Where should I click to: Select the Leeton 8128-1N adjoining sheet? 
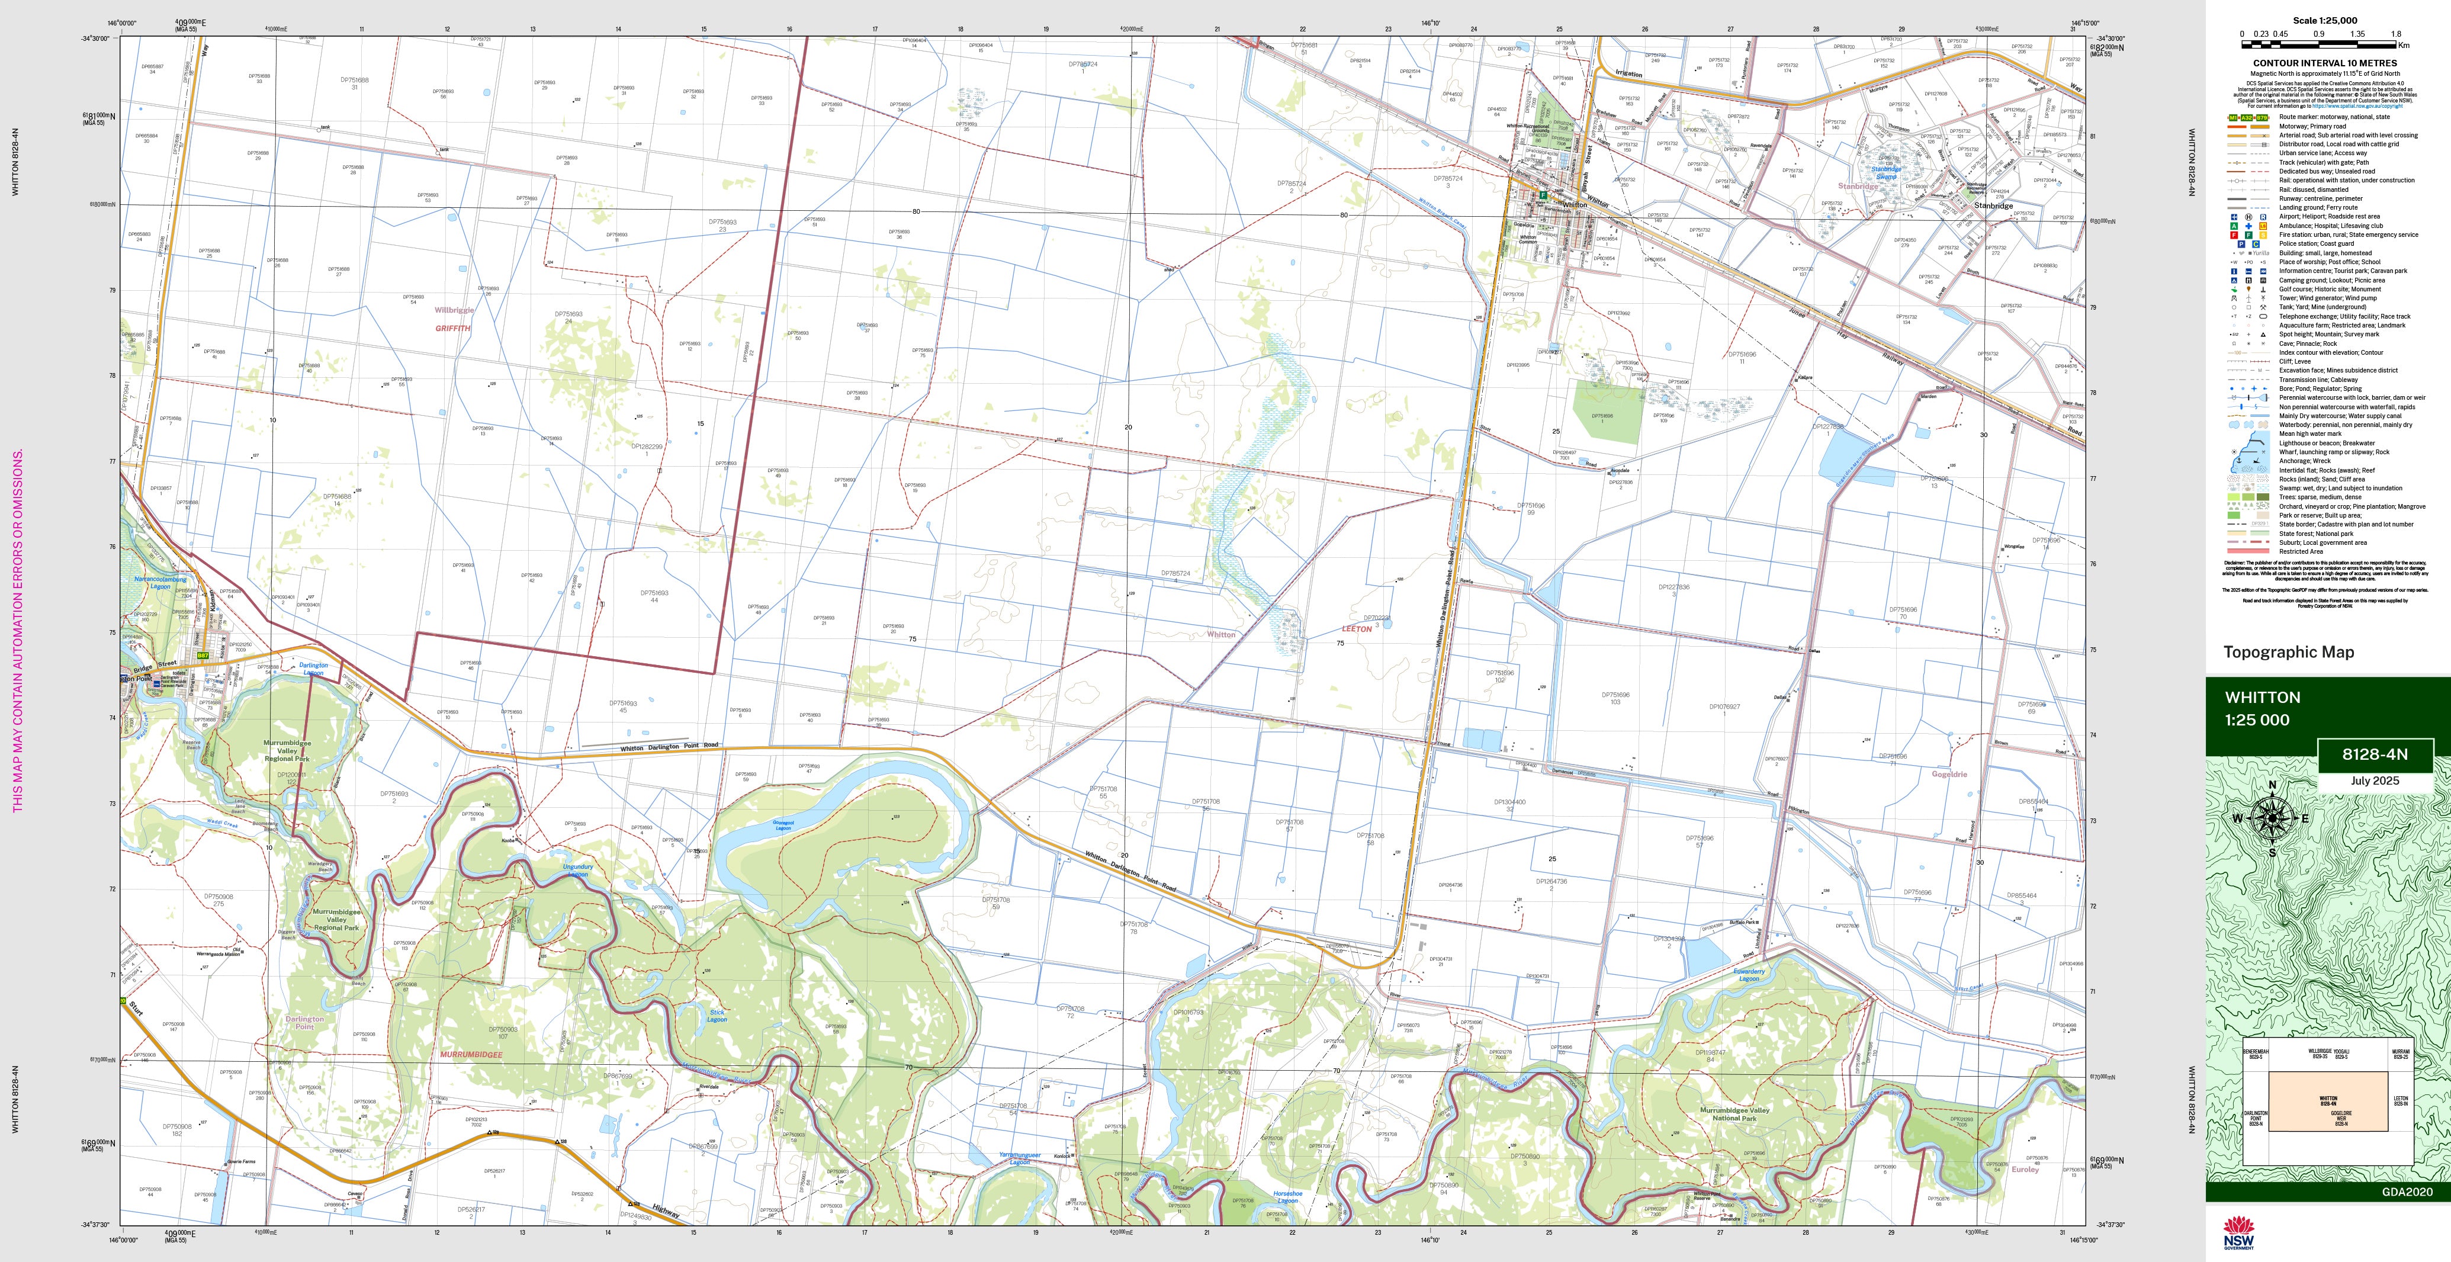point(2401,1101)
